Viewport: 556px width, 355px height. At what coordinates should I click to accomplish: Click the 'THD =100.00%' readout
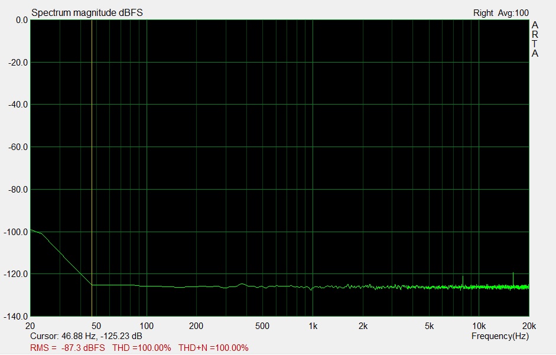(142, 348)
